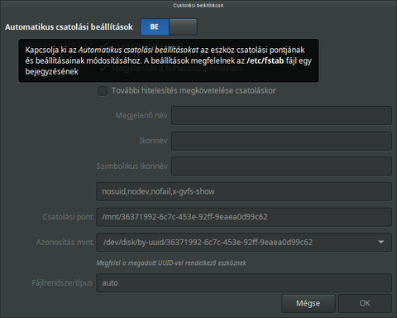Click the tooltip mentioning /etc/fstab
This screenshot has width=397, height=318.
click(169, 60)
